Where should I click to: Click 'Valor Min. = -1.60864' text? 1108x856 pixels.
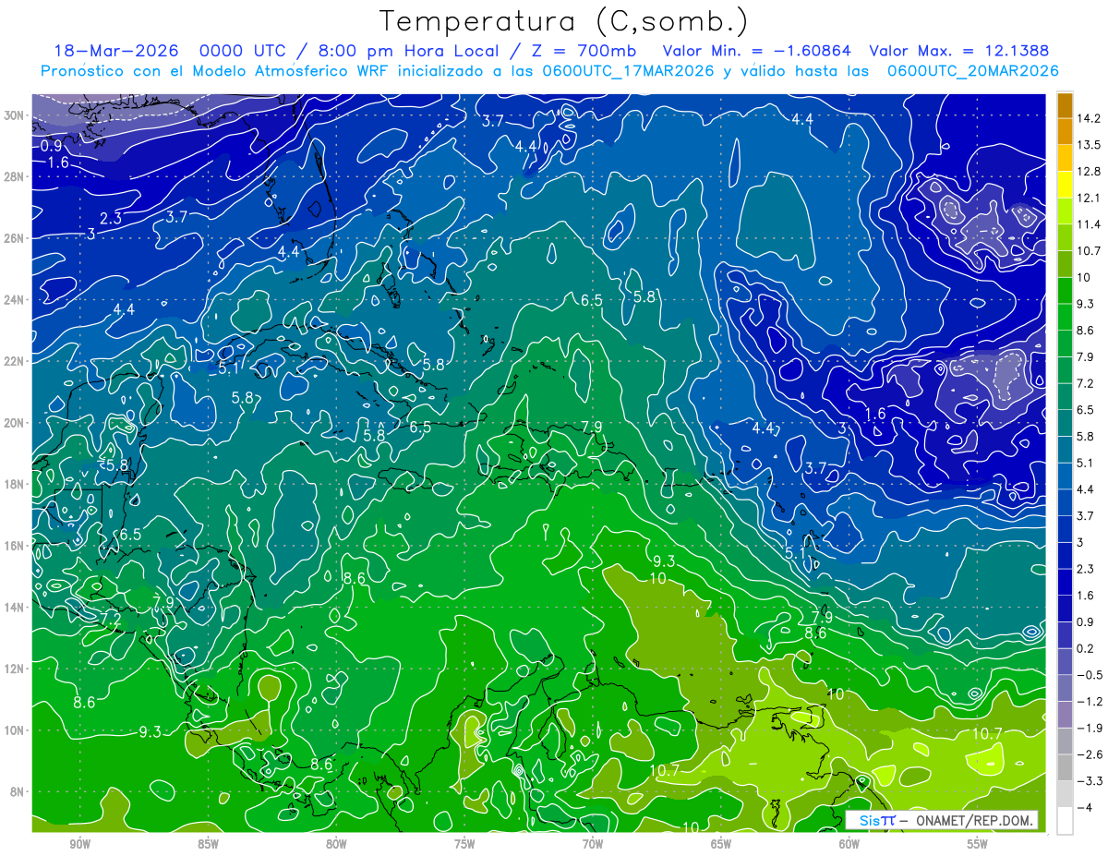pos(757,51)
